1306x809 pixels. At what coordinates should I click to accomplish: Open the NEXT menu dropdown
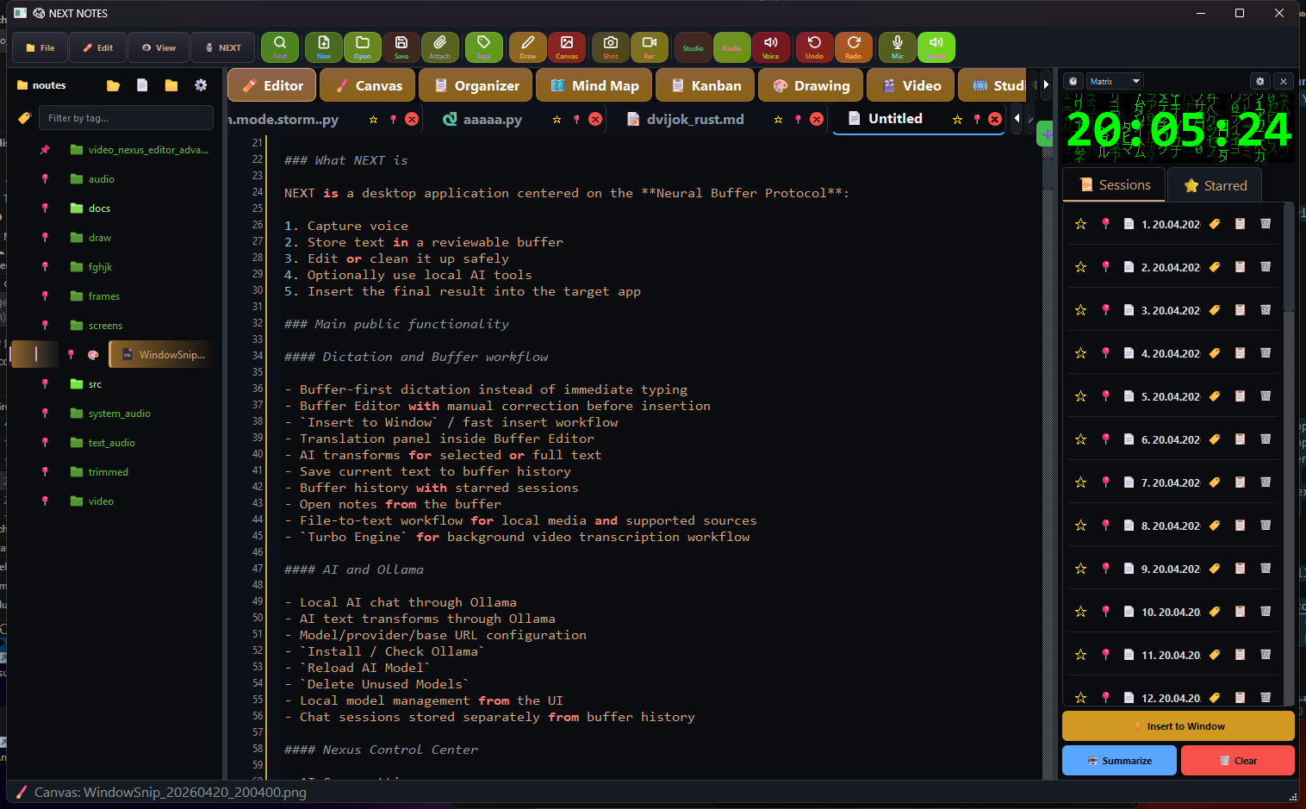point(222,47)
